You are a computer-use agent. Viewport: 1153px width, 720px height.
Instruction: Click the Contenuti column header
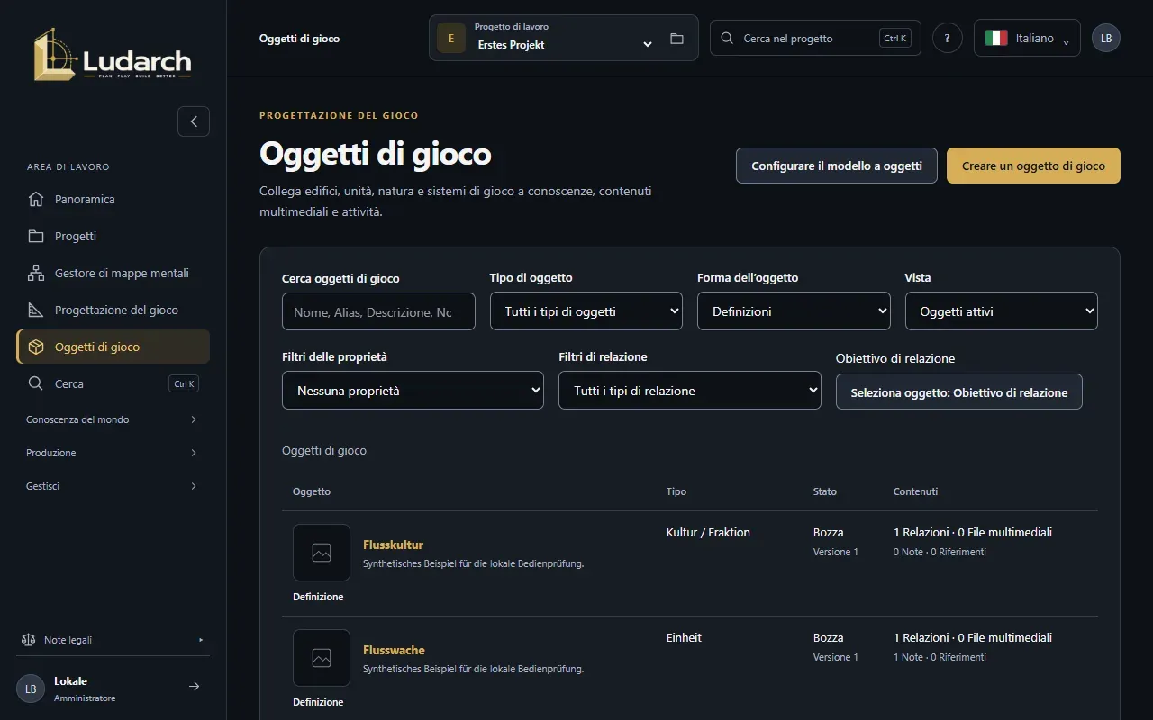click(915, 491)
